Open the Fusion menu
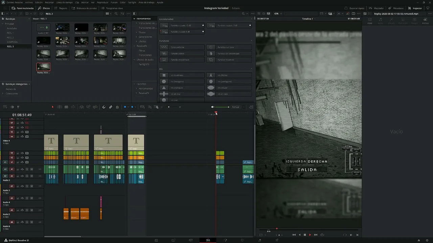The height and width of the screenshot is (243, 433). [114, 2]
